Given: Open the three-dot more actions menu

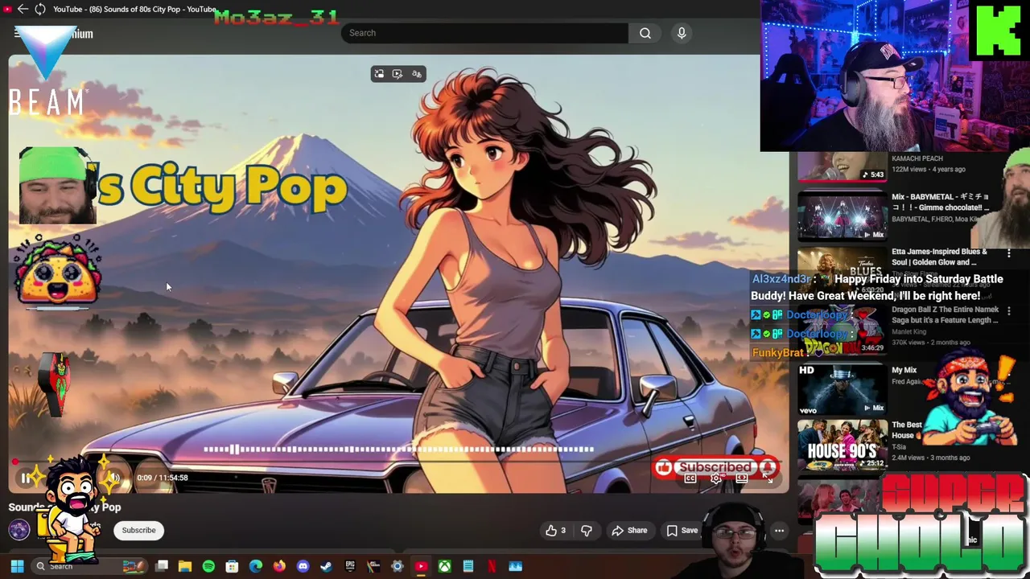Looking at the screenshot, I should pos(779,531).
